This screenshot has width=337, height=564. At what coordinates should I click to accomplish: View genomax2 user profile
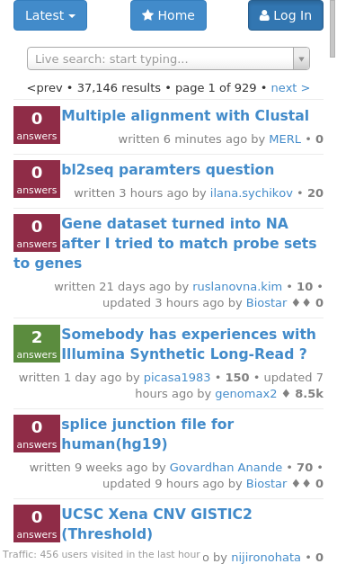click(245, 393)
